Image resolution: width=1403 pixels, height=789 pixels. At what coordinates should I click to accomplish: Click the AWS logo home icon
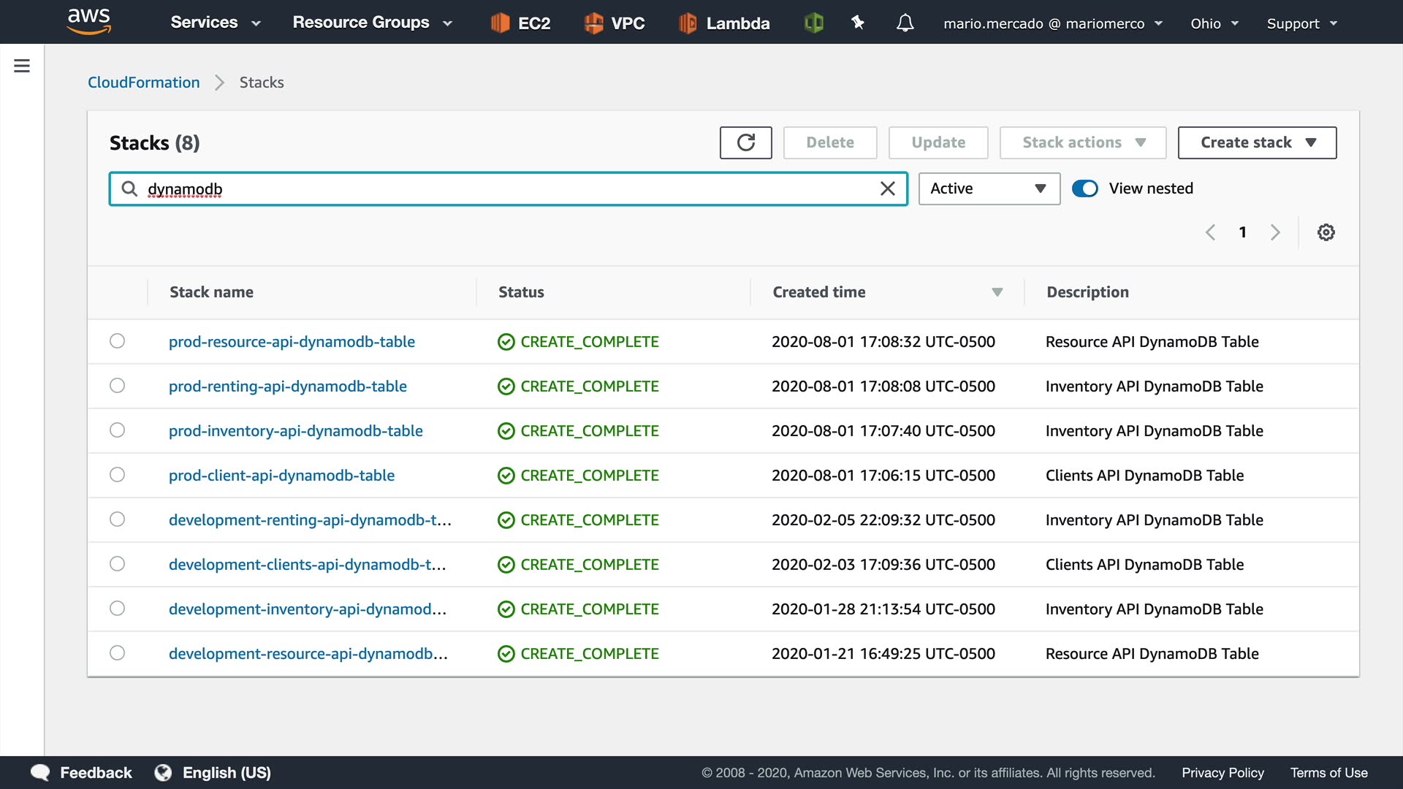pos(88,21)
